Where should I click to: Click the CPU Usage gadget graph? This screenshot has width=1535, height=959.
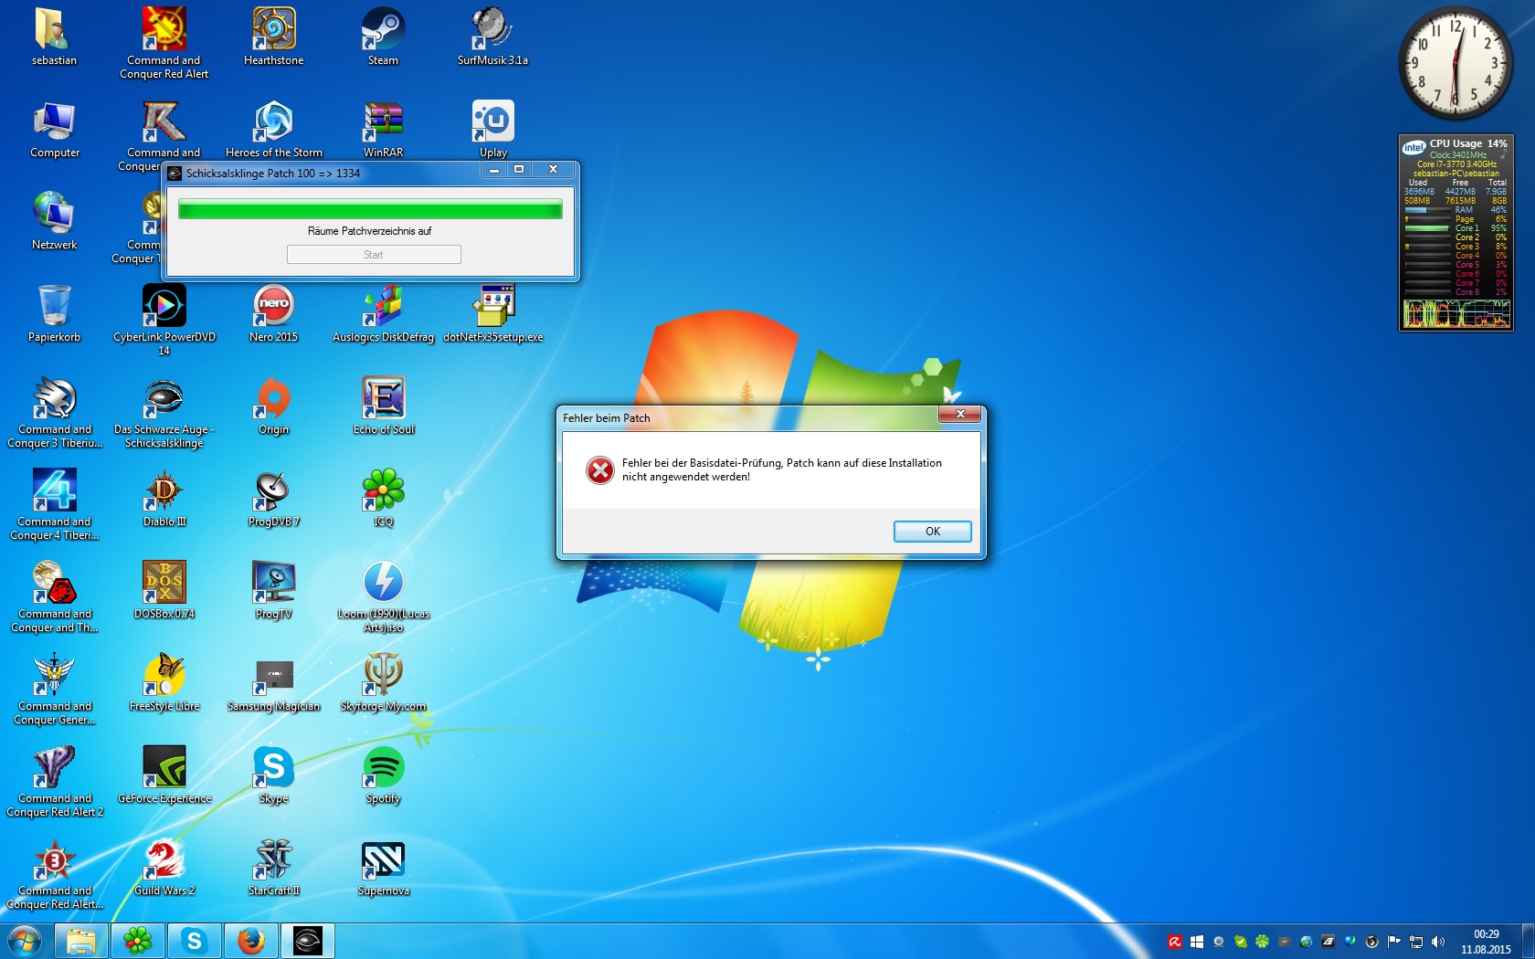(1456, 314)
